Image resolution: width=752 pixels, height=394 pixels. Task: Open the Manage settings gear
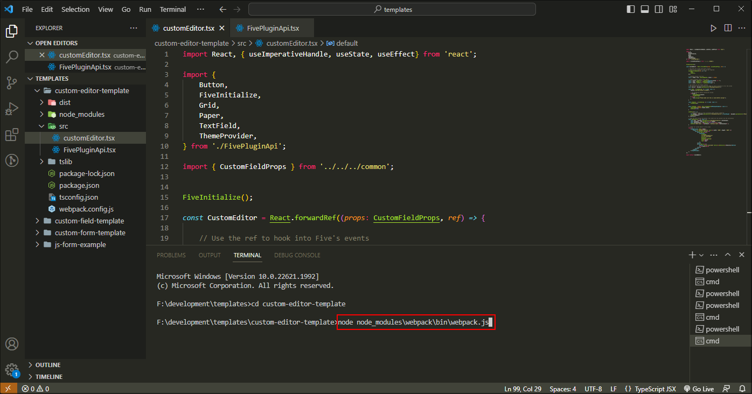click(12, 370)
